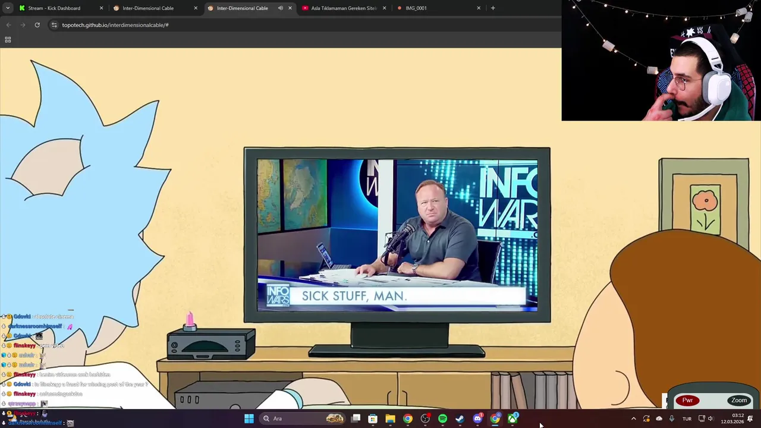Reload the current page

(37, 25)
